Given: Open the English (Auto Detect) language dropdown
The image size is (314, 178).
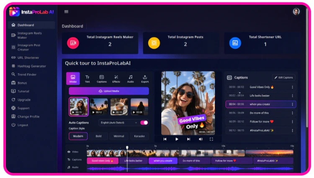Looking at the screenshot, I should coord(118,123).
